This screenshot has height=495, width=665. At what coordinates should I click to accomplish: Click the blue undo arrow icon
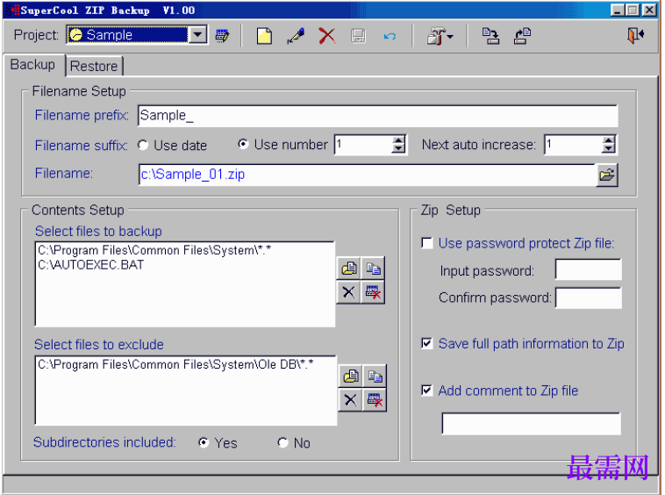390,36
